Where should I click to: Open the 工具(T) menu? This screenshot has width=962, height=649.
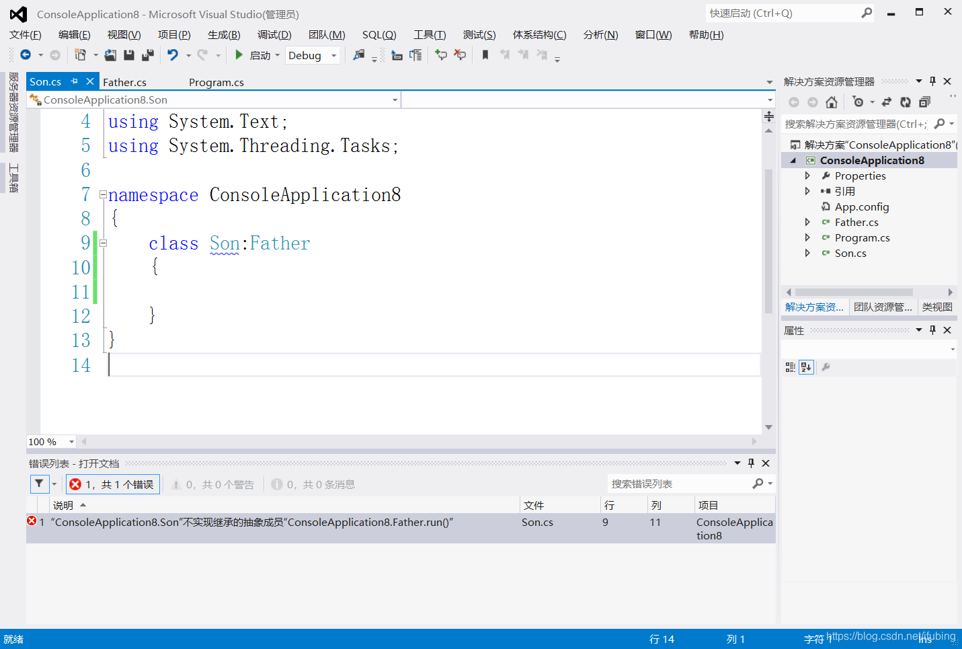(430, 34)
